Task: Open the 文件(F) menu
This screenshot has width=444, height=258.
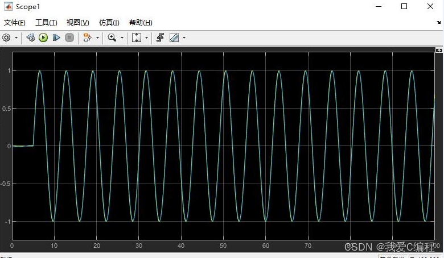Action: (15, 23)
